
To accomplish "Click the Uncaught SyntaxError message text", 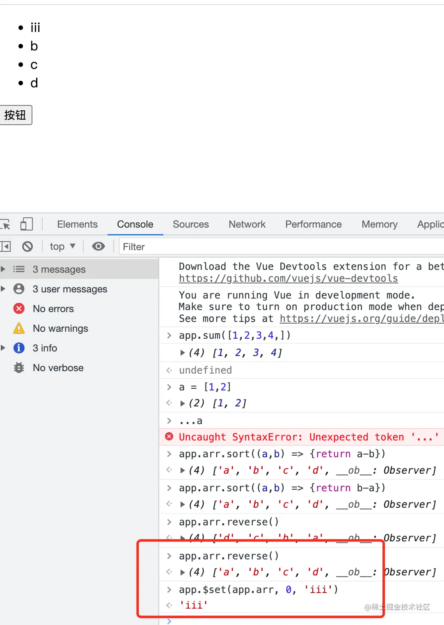I will point(309,437).
